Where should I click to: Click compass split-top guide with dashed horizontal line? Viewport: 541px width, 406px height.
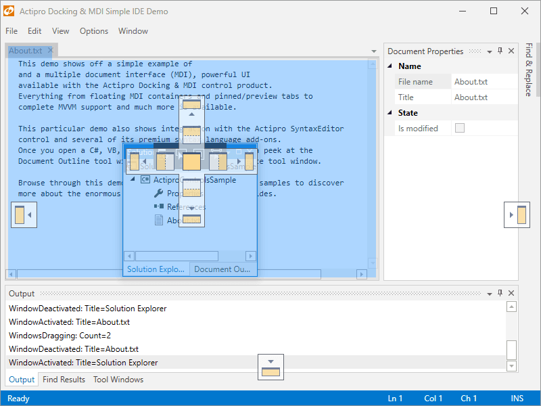click(191, 135)
